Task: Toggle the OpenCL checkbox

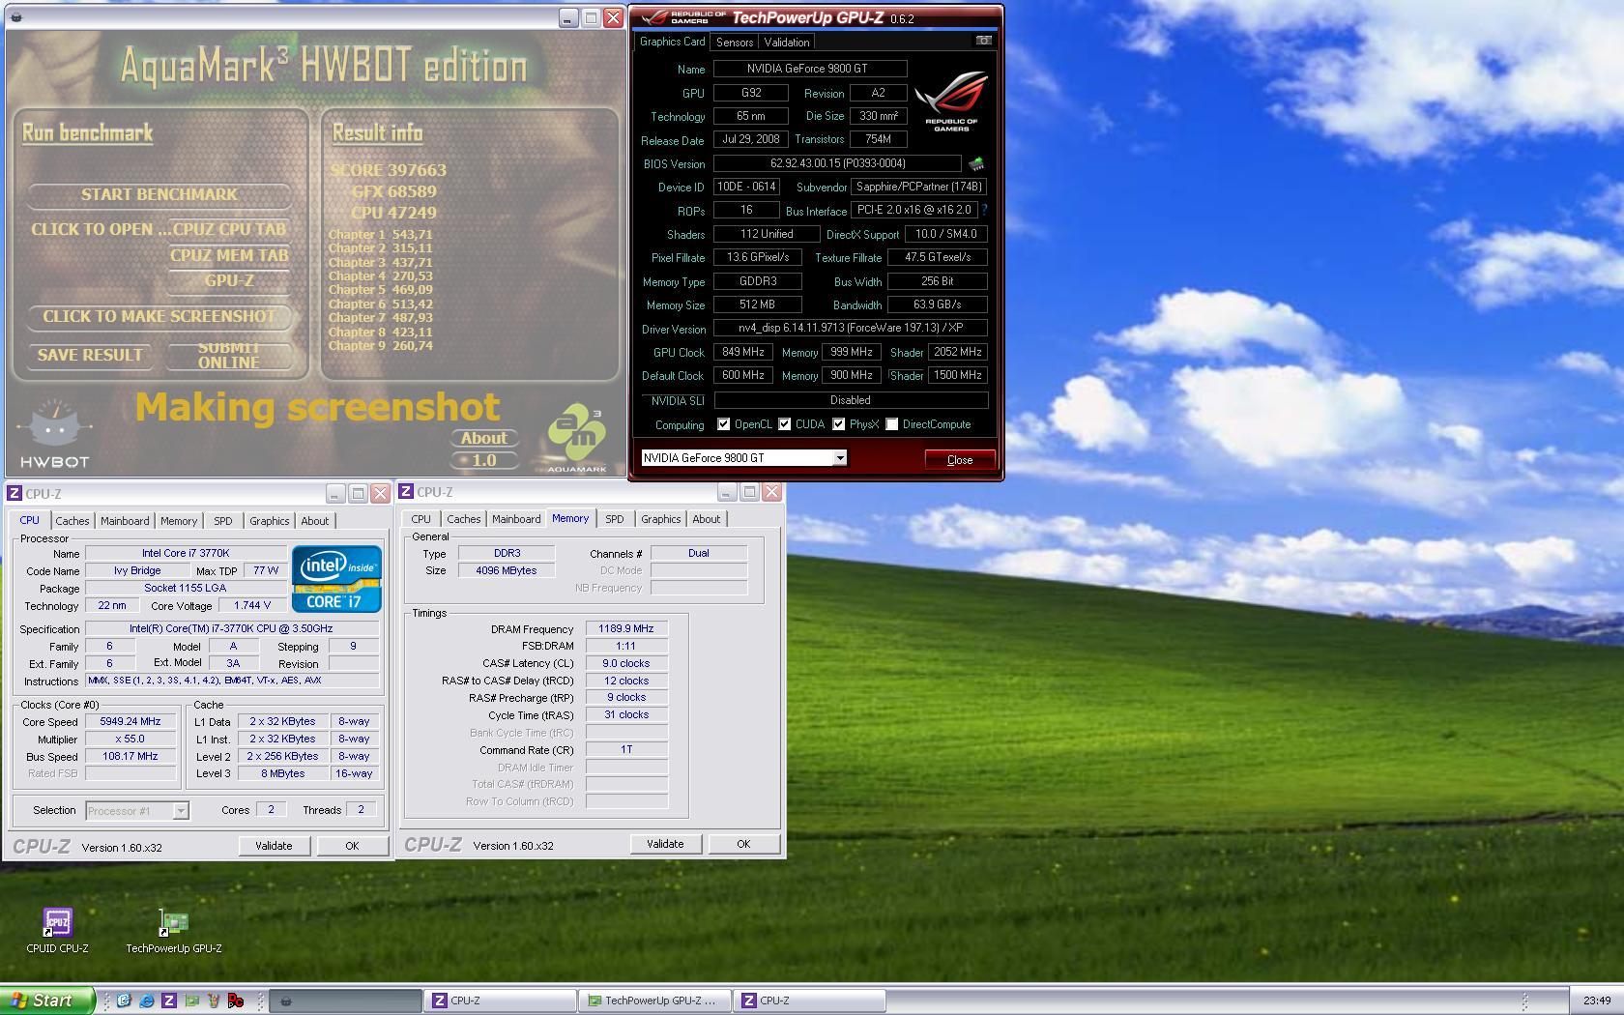Action: 723,424
